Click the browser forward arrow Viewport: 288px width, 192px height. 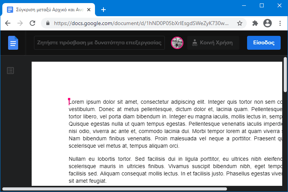[20, 23]
